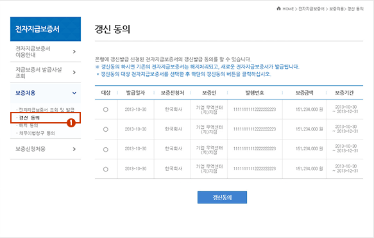Click the first row's 2013-10-30 issue date
This screenshot has width=374, height=238.
tap(135, 109)
